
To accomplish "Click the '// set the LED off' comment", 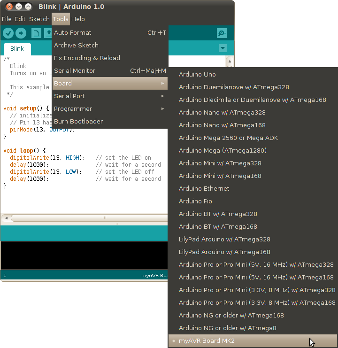I will pyautogui.click(x=125, y=171).
